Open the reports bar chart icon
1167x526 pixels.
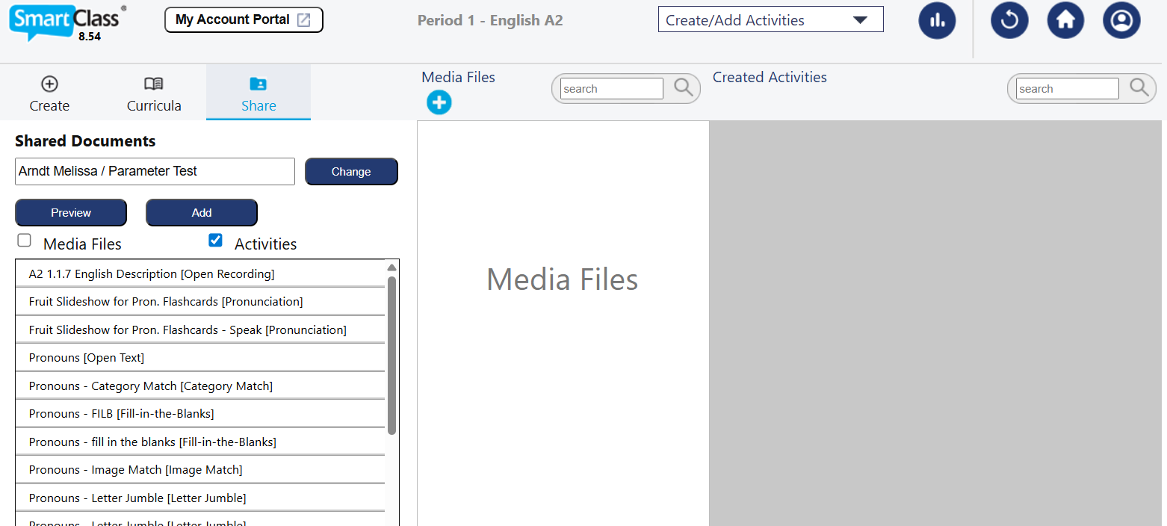coord(937,20)
